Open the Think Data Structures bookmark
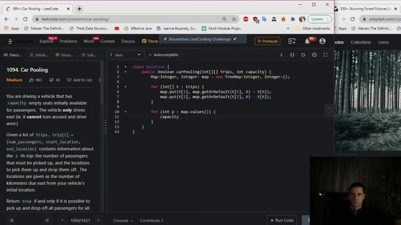Image resolution: width=401 pixels, height=225 pixels. coord(89,28)
